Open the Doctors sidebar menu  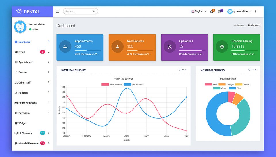[x=23, y=72]
